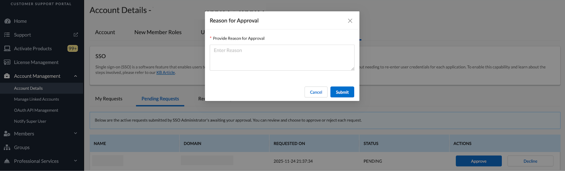Expand the Members section chevron
565x171 pixels.
click(x=76, y=133)
